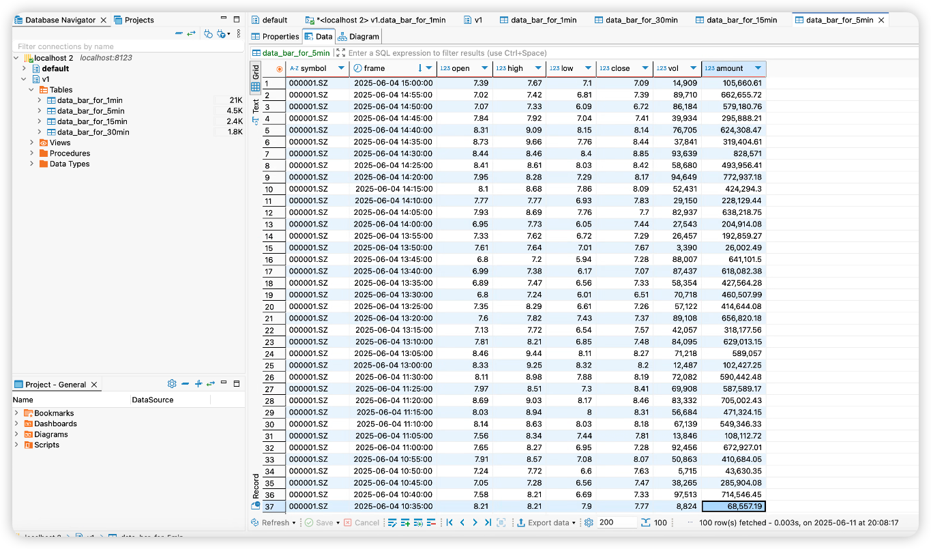Image resolution: width=931 pixels, height=549 pixels.
Task: Switch to the Projects tab
Action: pyautogui.click(x=134, y=20)
